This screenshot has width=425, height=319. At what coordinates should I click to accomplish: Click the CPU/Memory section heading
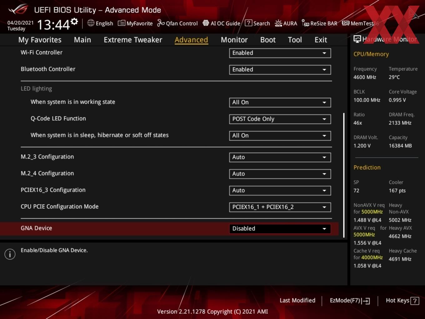tap(371, 54)
